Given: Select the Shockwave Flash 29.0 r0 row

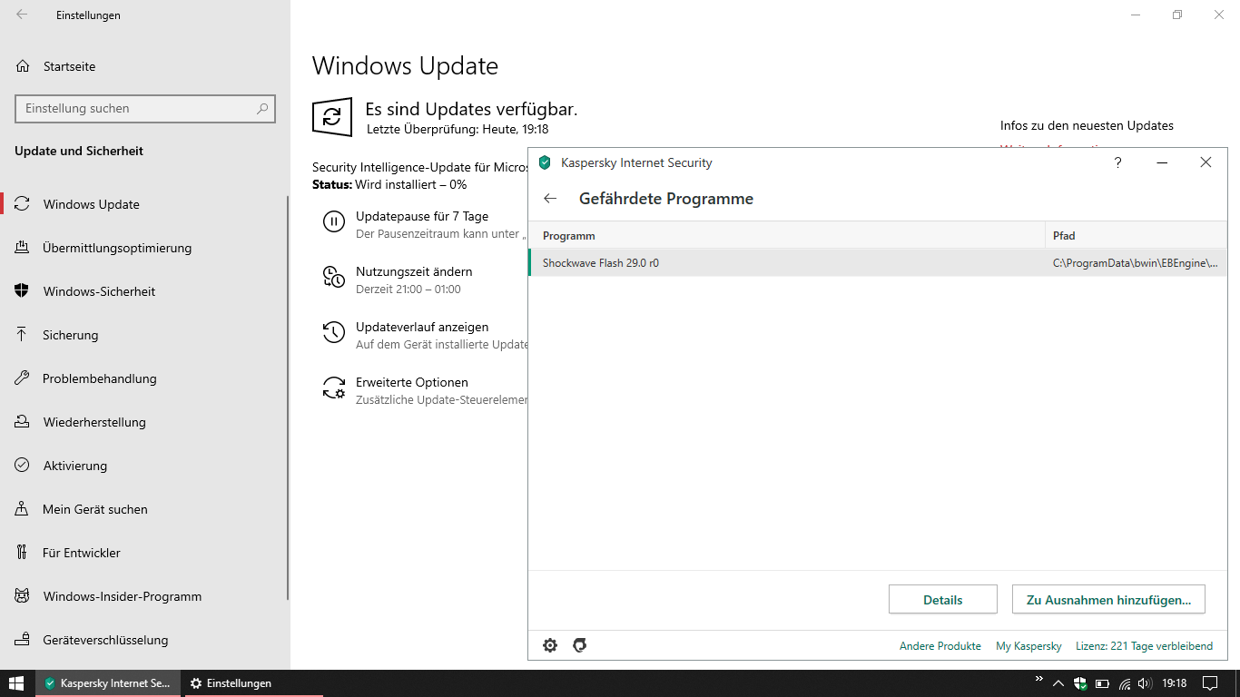Looking at the screenshot, I should pyautogui.click(x=877, y=263).
